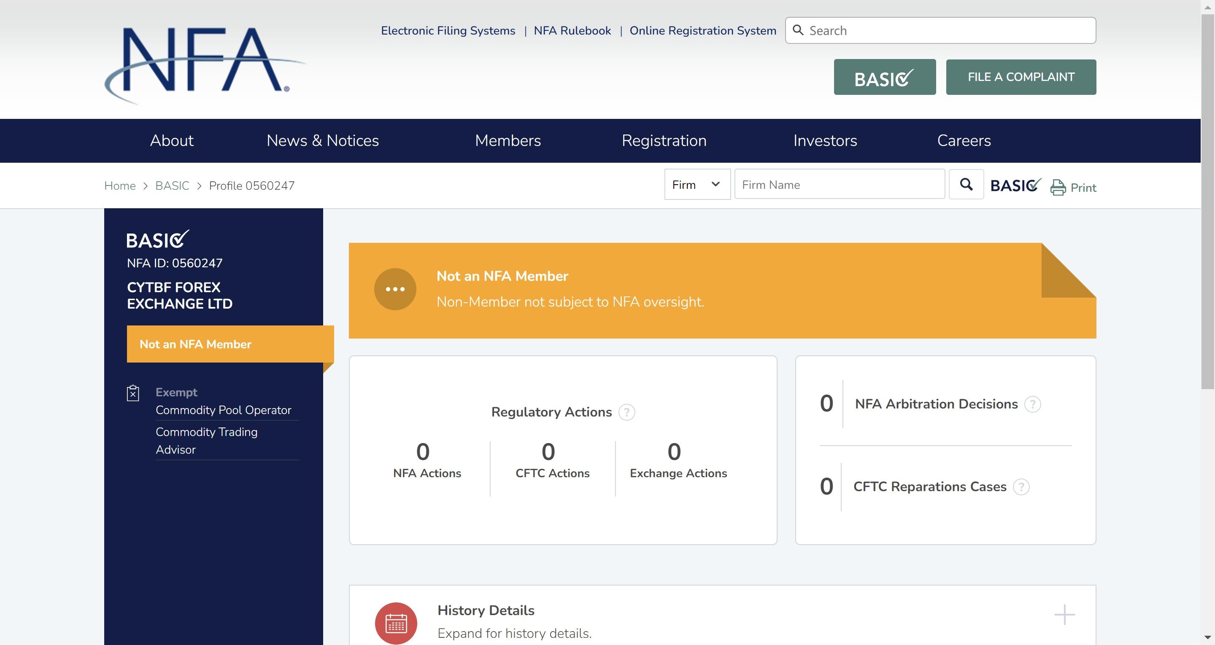Click the page vertical scrollbar thumb

pos(1207,202)
